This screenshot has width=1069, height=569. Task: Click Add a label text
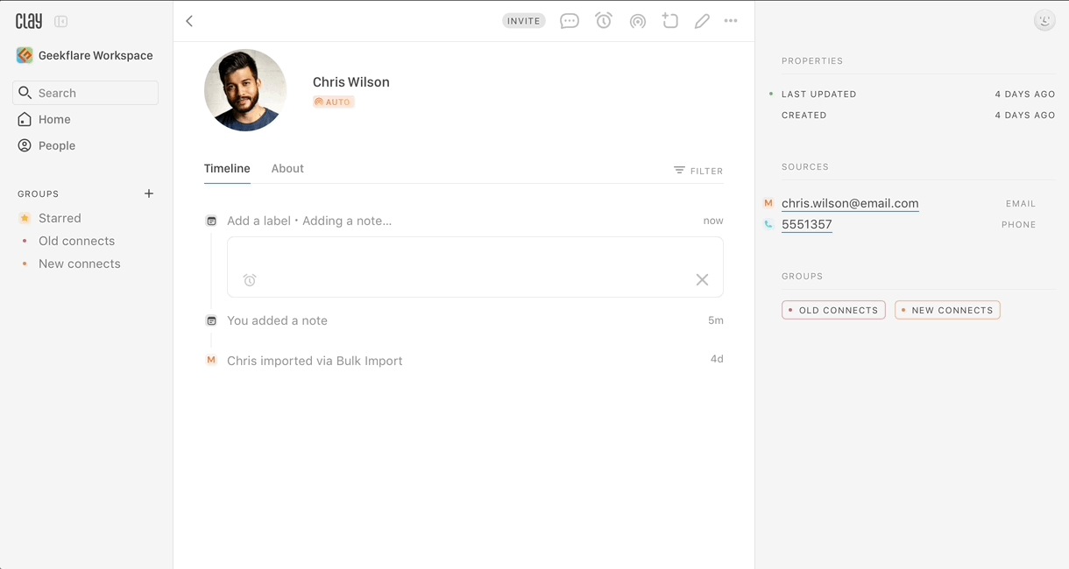coord(258,221)
